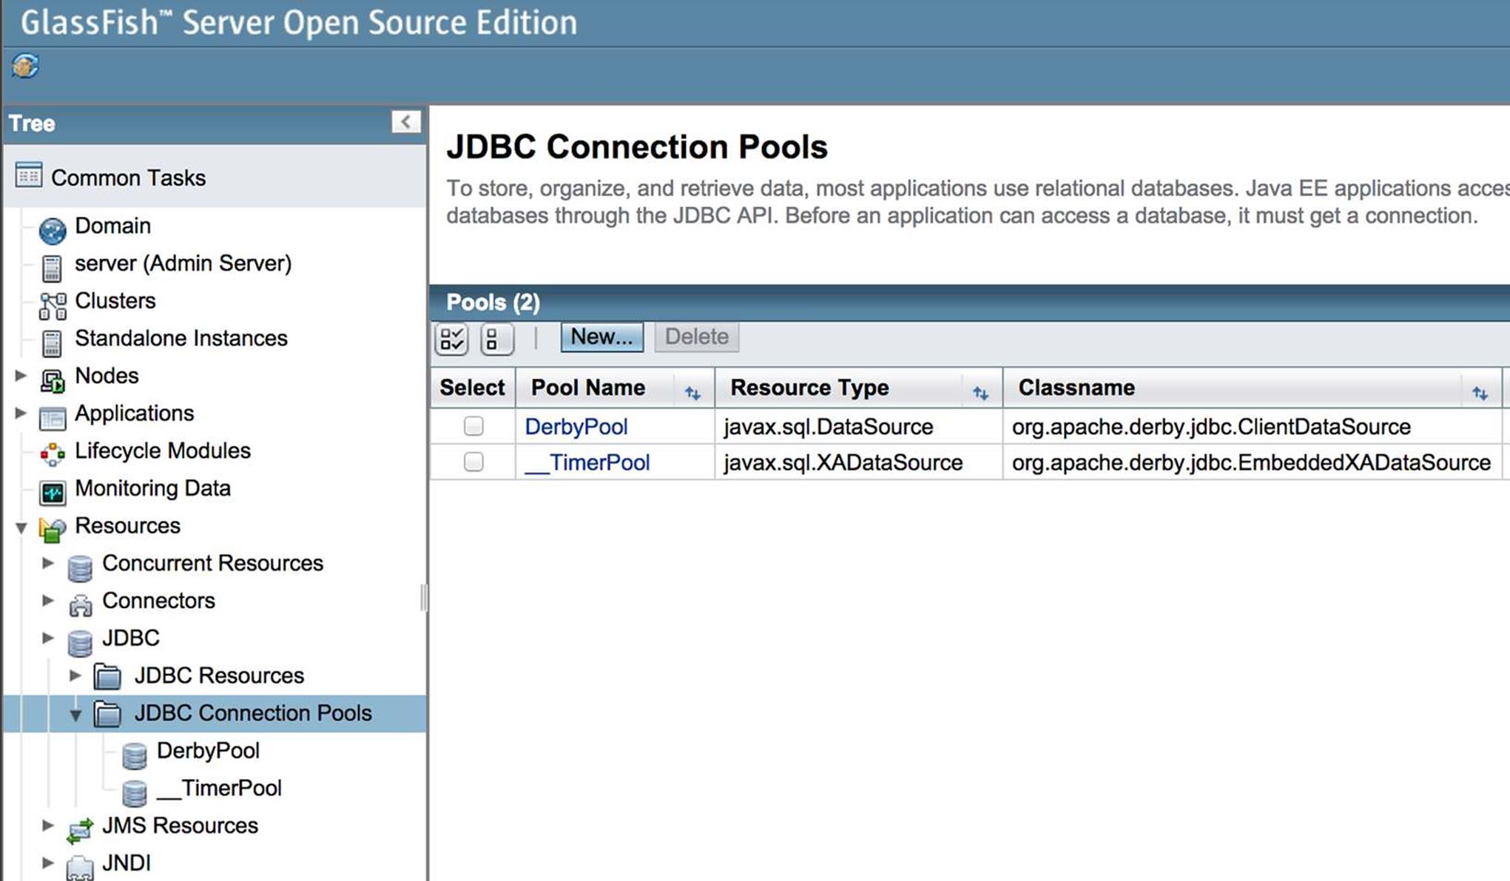Click the Delete button
This screenshot has height=881, width=1510.
click(x=696, y=337)
